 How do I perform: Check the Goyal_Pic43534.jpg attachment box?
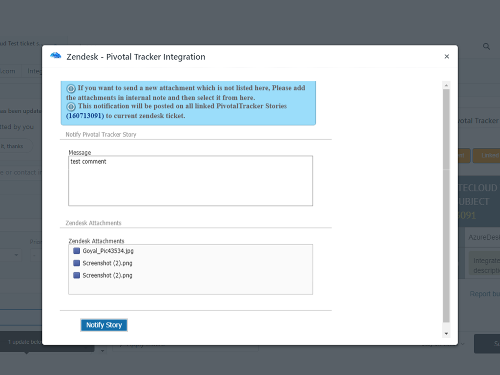point(76,251)
